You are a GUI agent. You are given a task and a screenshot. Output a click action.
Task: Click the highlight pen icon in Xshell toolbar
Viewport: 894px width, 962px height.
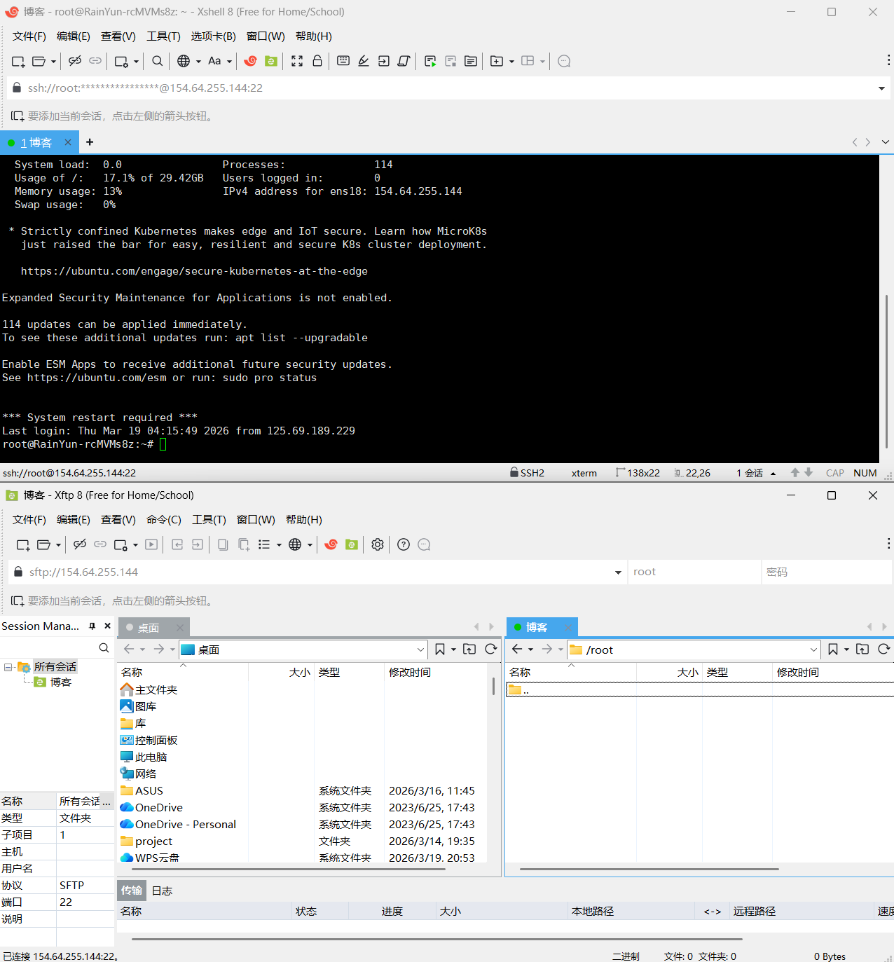[x=364, y=61]
